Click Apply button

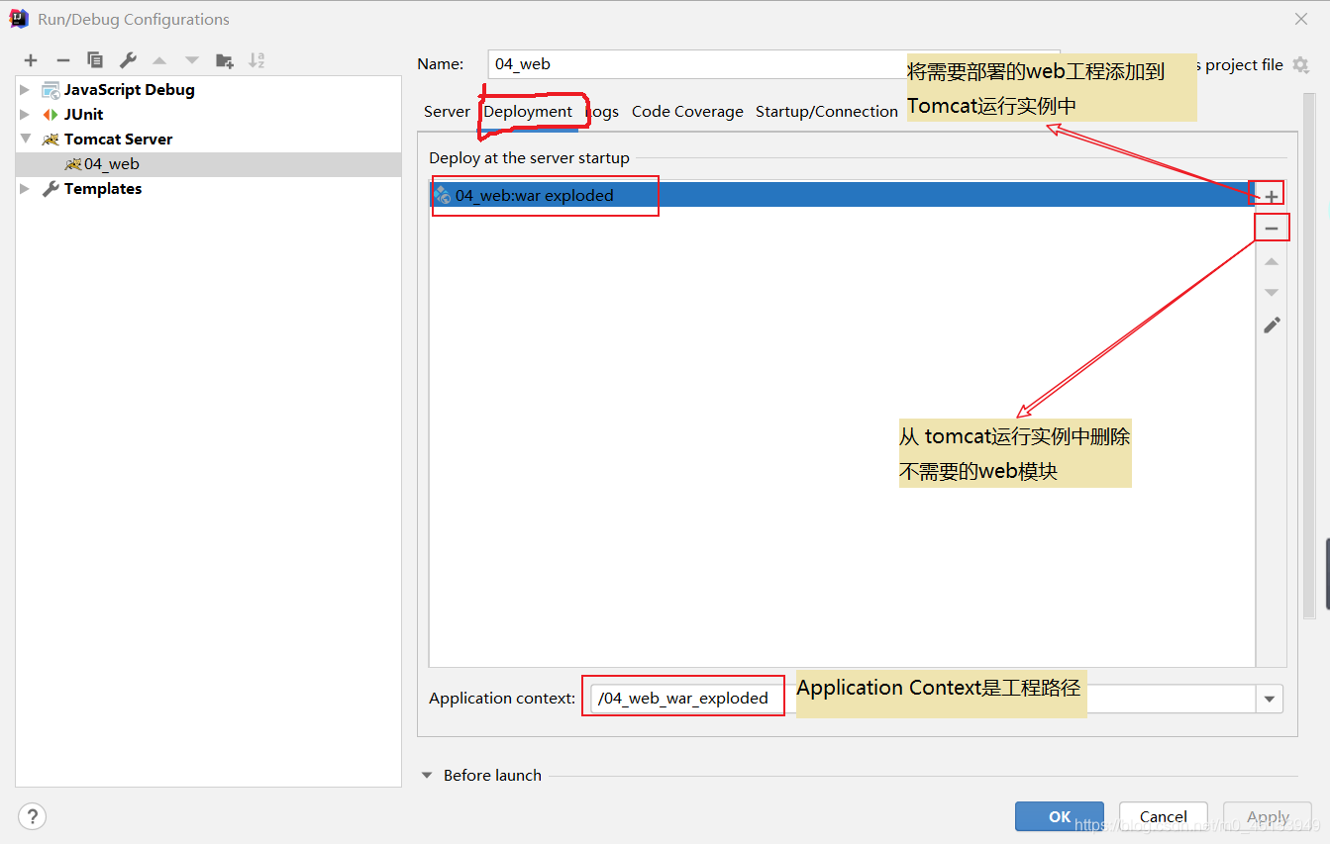coord(1268,816)
